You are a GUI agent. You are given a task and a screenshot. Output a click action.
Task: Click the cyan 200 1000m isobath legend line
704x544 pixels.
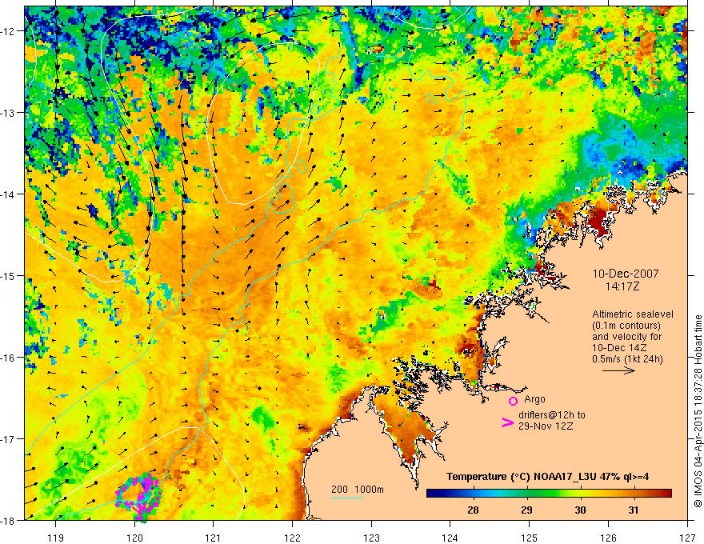[346, 498]
